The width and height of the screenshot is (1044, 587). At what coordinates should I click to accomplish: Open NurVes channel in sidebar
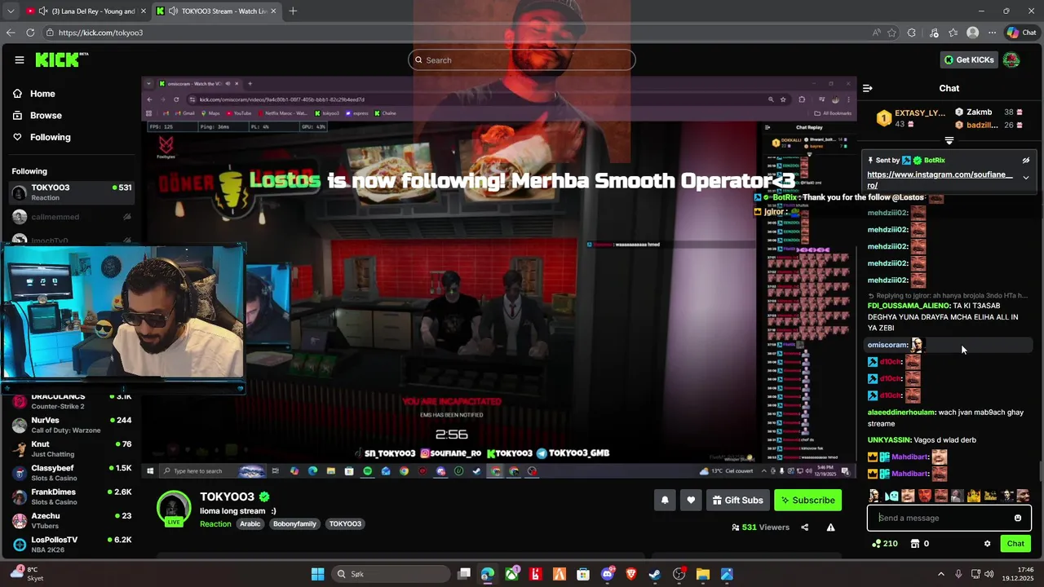(71, 425)
